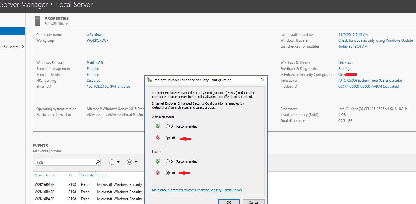Click the Ethernet1 address 192.168.2.100 link
The width and height of the screenshot is (416, 204).
coord(108,87)
